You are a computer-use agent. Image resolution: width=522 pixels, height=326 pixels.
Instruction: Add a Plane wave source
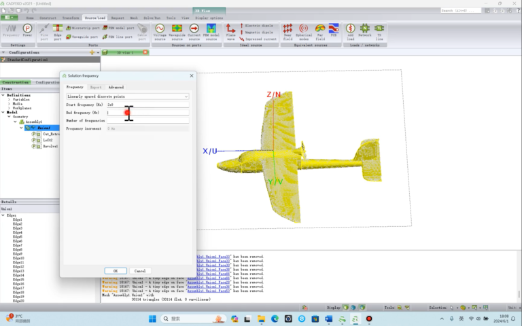point(230,32)
